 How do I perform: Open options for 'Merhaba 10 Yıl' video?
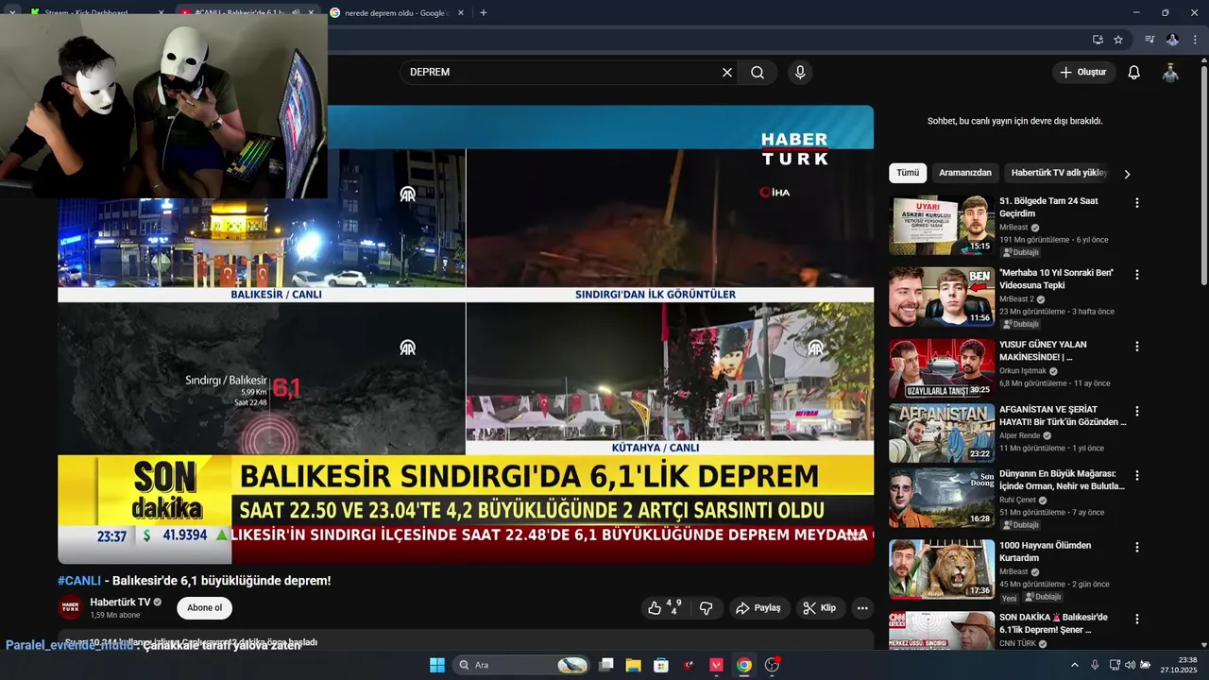(1137, 275)
